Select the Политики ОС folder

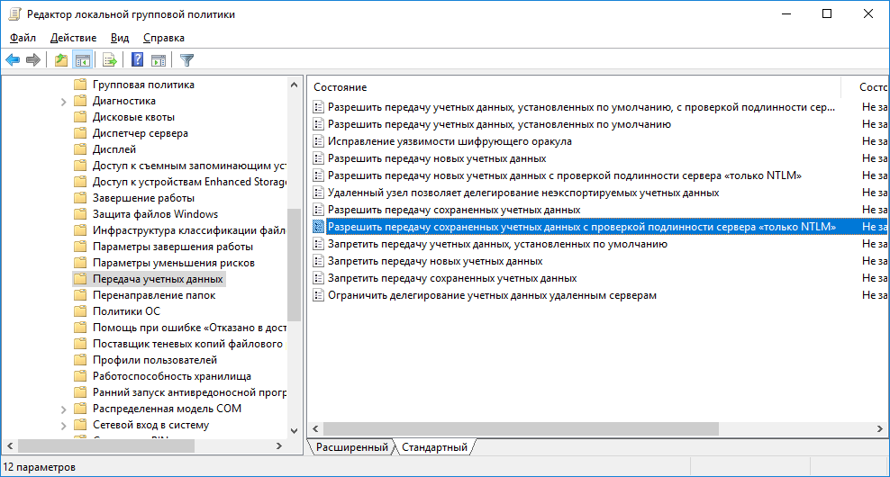click(126, 311)
